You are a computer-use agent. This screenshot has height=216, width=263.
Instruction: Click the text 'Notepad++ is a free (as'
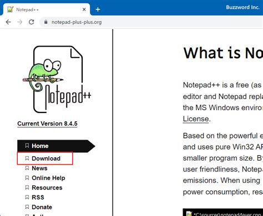222,85
